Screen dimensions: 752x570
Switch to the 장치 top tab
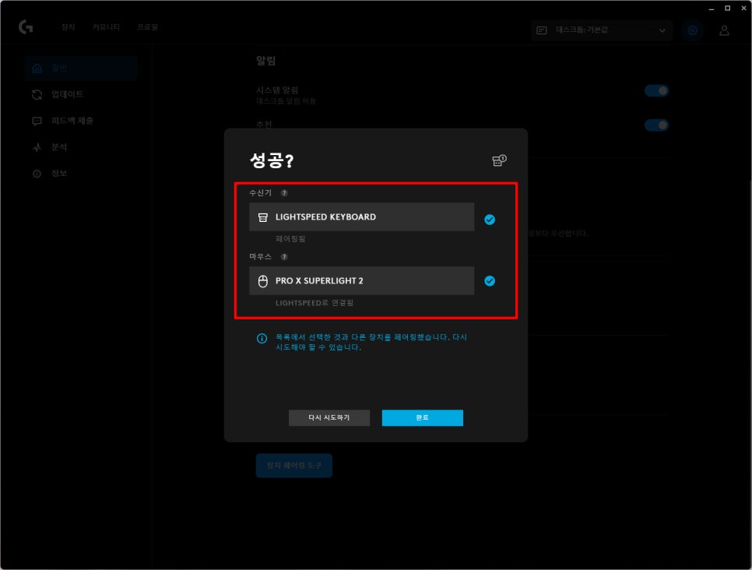[x=69, y=27]
